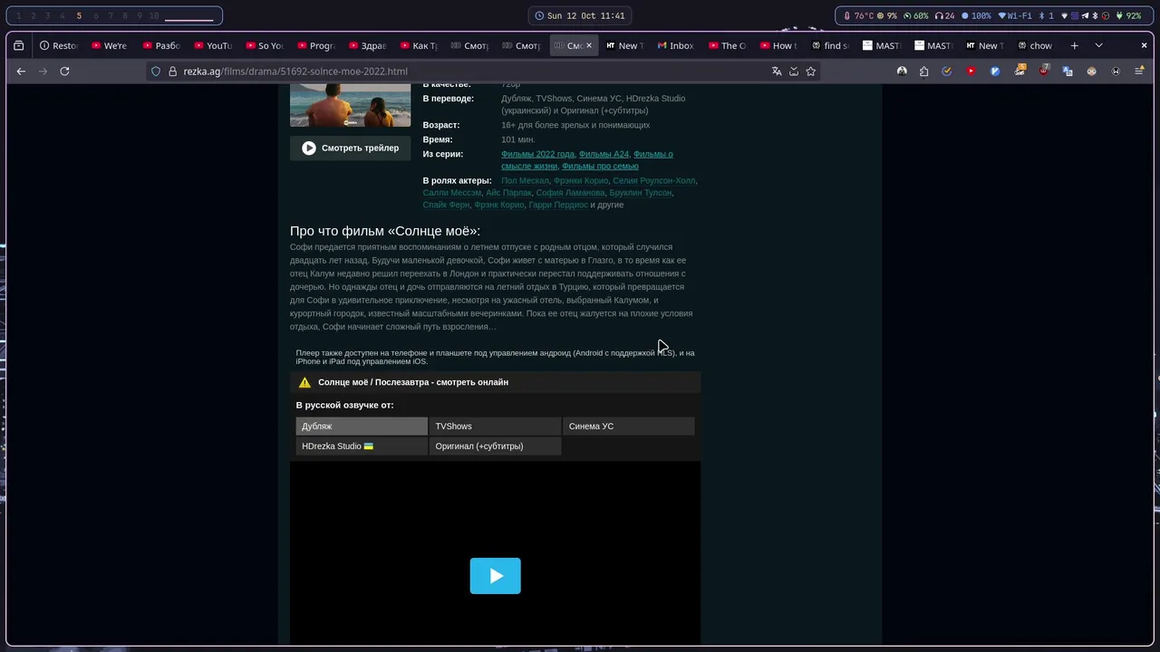Open actor Гарри Пердиос link

coord(557,206)
